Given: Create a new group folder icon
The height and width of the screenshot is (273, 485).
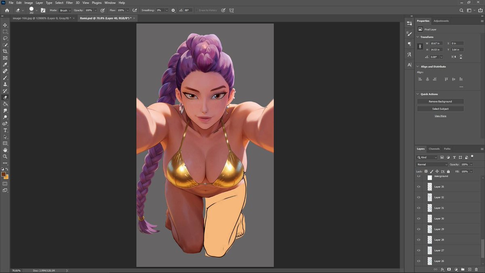Looking at the screenshot, I should (x=463, y=269).
